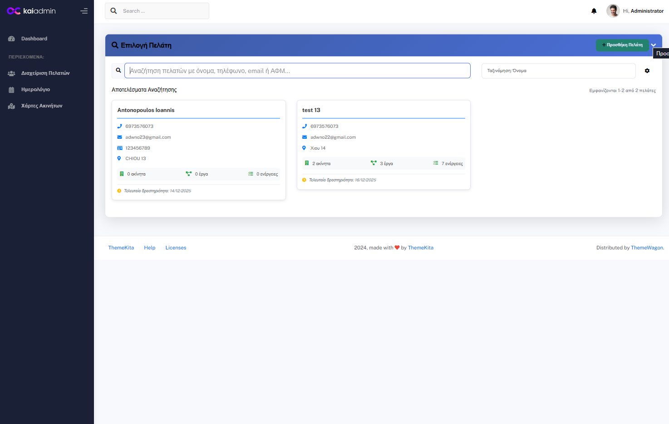Click the notifications bell icon
This screenshot has height=424, width=669.
coord(594,11)
